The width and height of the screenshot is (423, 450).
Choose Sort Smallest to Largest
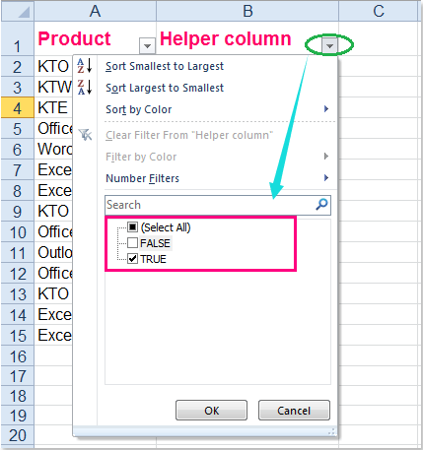point(165,66)
